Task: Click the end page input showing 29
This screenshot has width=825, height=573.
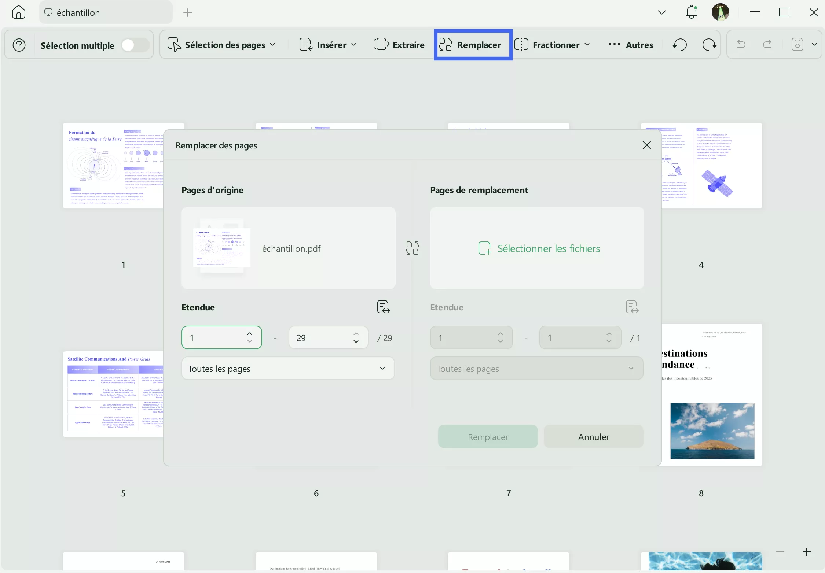Action: [x=322, y=337]
